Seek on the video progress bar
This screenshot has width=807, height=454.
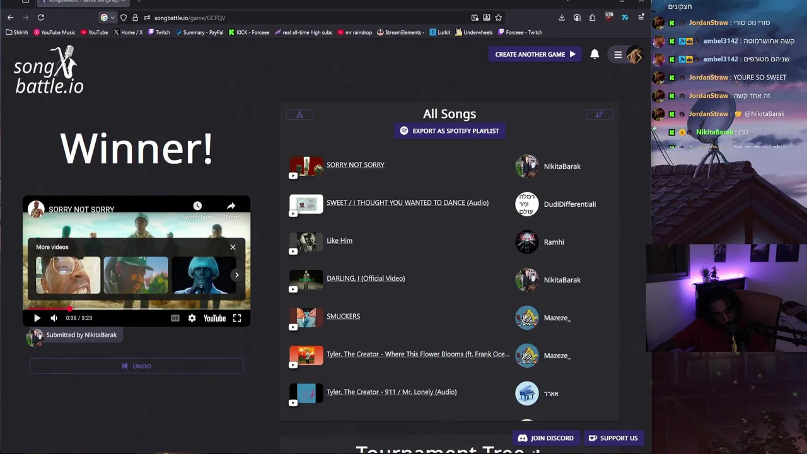[136, 309]
